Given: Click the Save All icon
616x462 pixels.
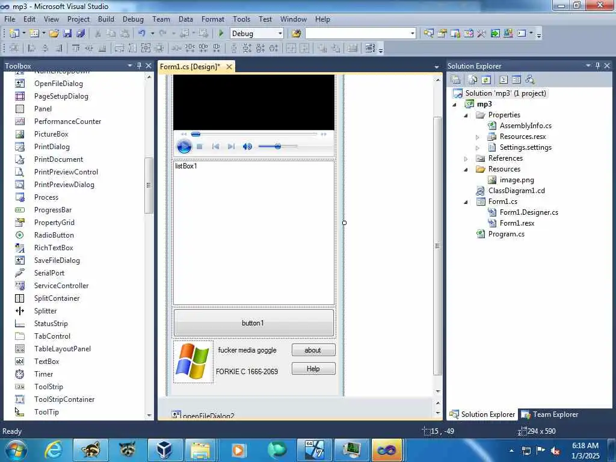Looking at the screenshot, I should [x=81, y=34].
